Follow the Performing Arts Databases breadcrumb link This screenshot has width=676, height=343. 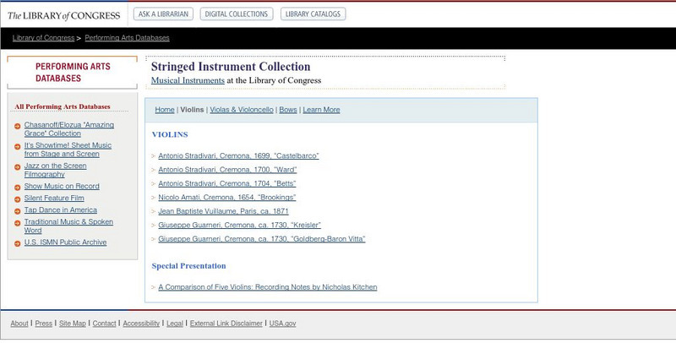[128, 38]
